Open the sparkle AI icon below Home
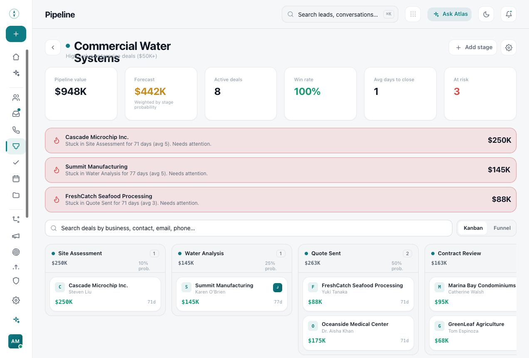Viewport: 529px width, 358px height. click(16, 73)
